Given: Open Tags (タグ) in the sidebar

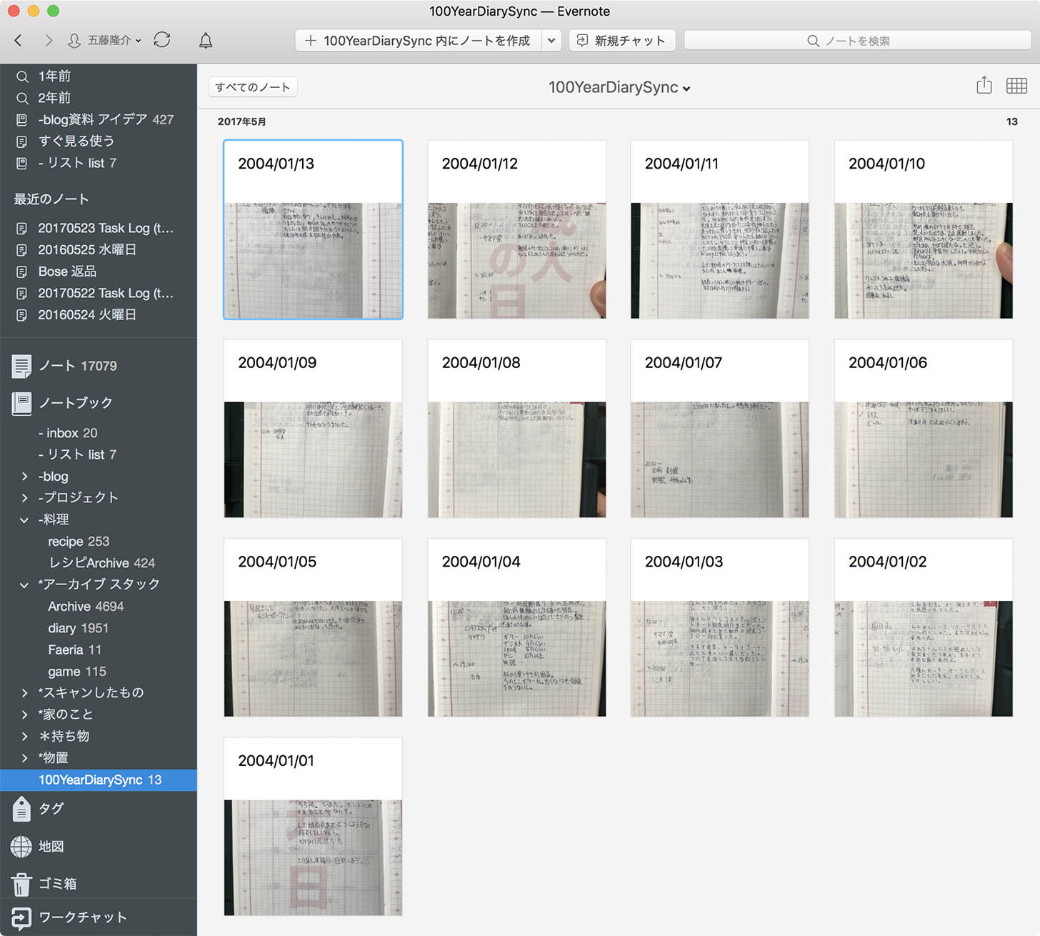Looking at the screenshot, I should click(51, 809).
